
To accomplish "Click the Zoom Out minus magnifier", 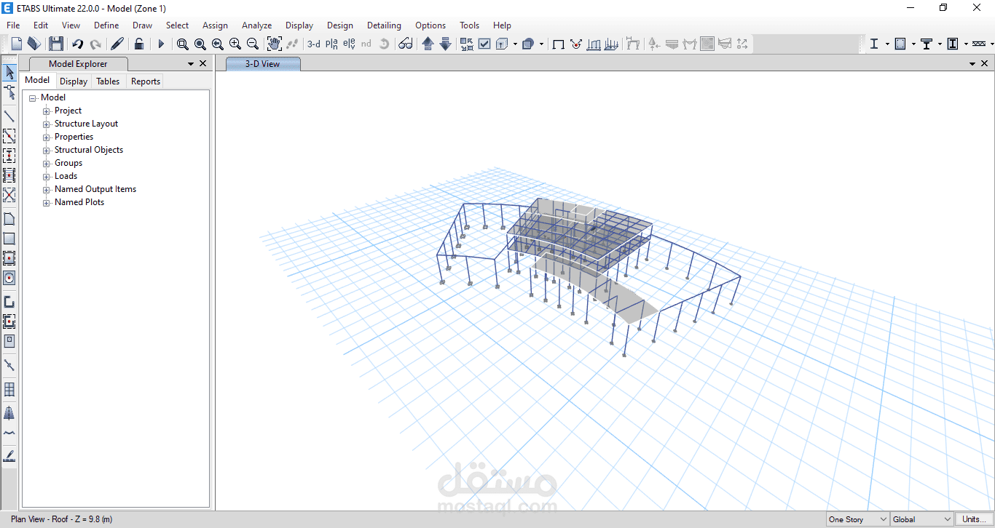I will click(x=253, y=44).
